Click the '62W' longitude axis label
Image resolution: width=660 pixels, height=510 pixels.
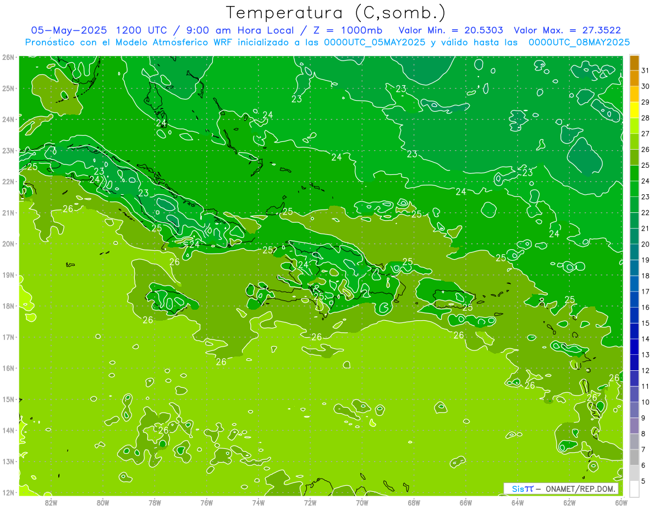pyautogui.click(x=570, y=502)
